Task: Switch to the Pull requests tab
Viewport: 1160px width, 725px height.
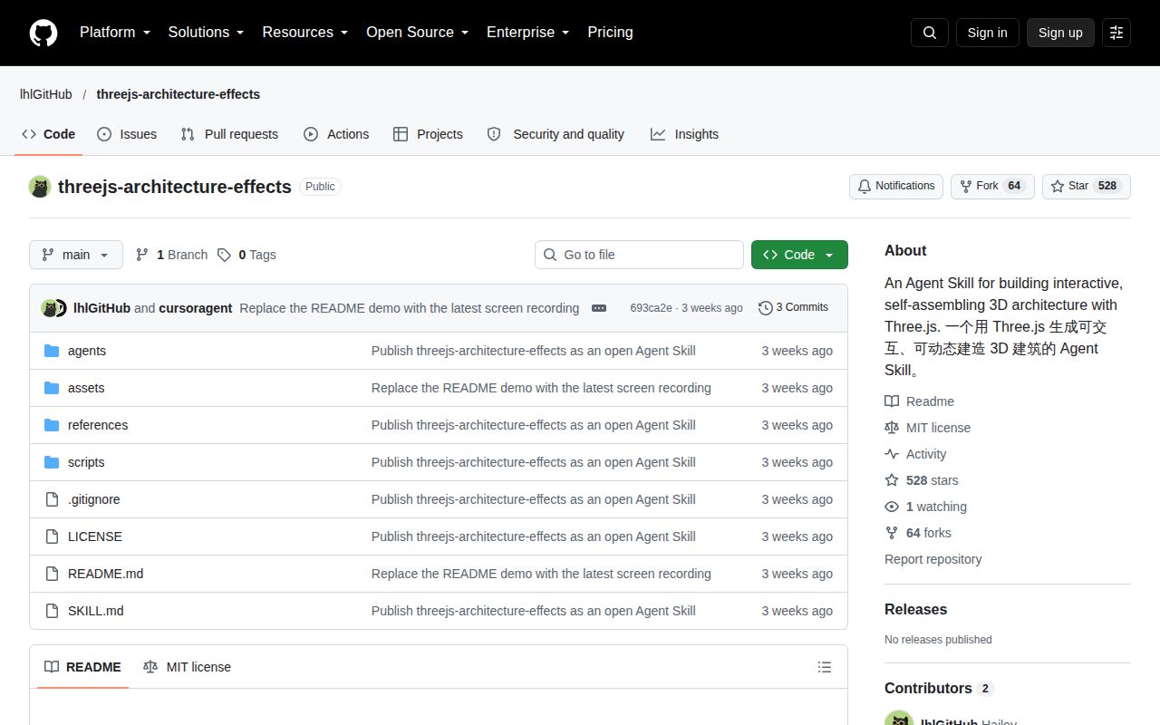Action: (x=229, y=134)
